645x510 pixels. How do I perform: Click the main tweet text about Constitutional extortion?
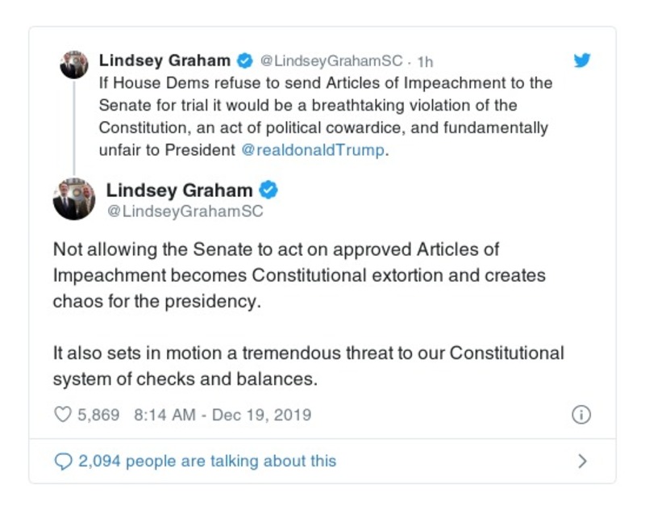point(298,275)
